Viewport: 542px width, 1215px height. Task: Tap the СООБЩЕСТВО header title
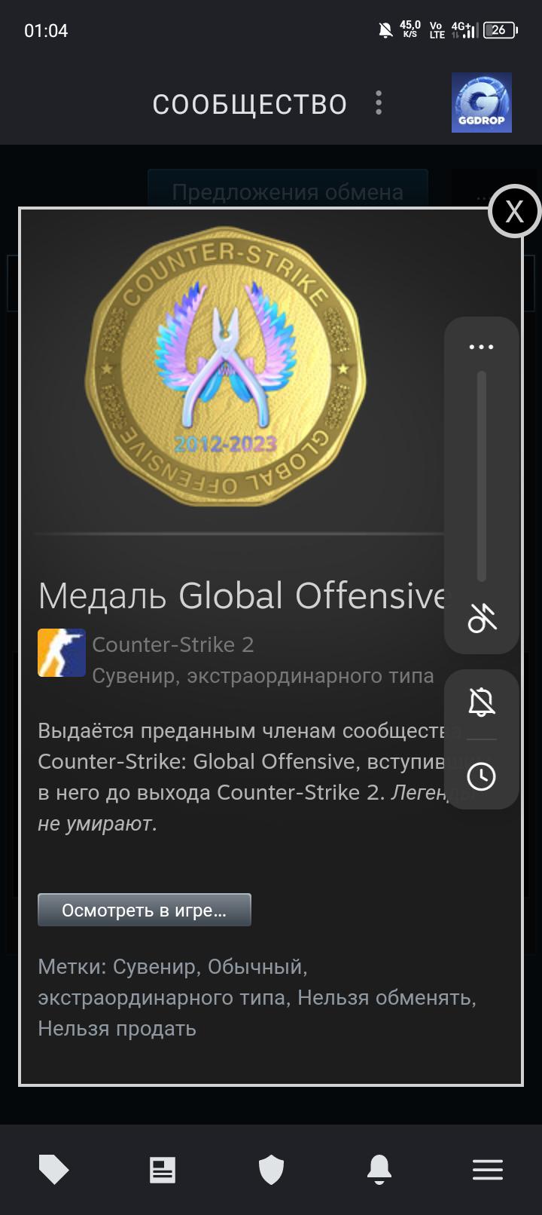(x=250, y=104)
